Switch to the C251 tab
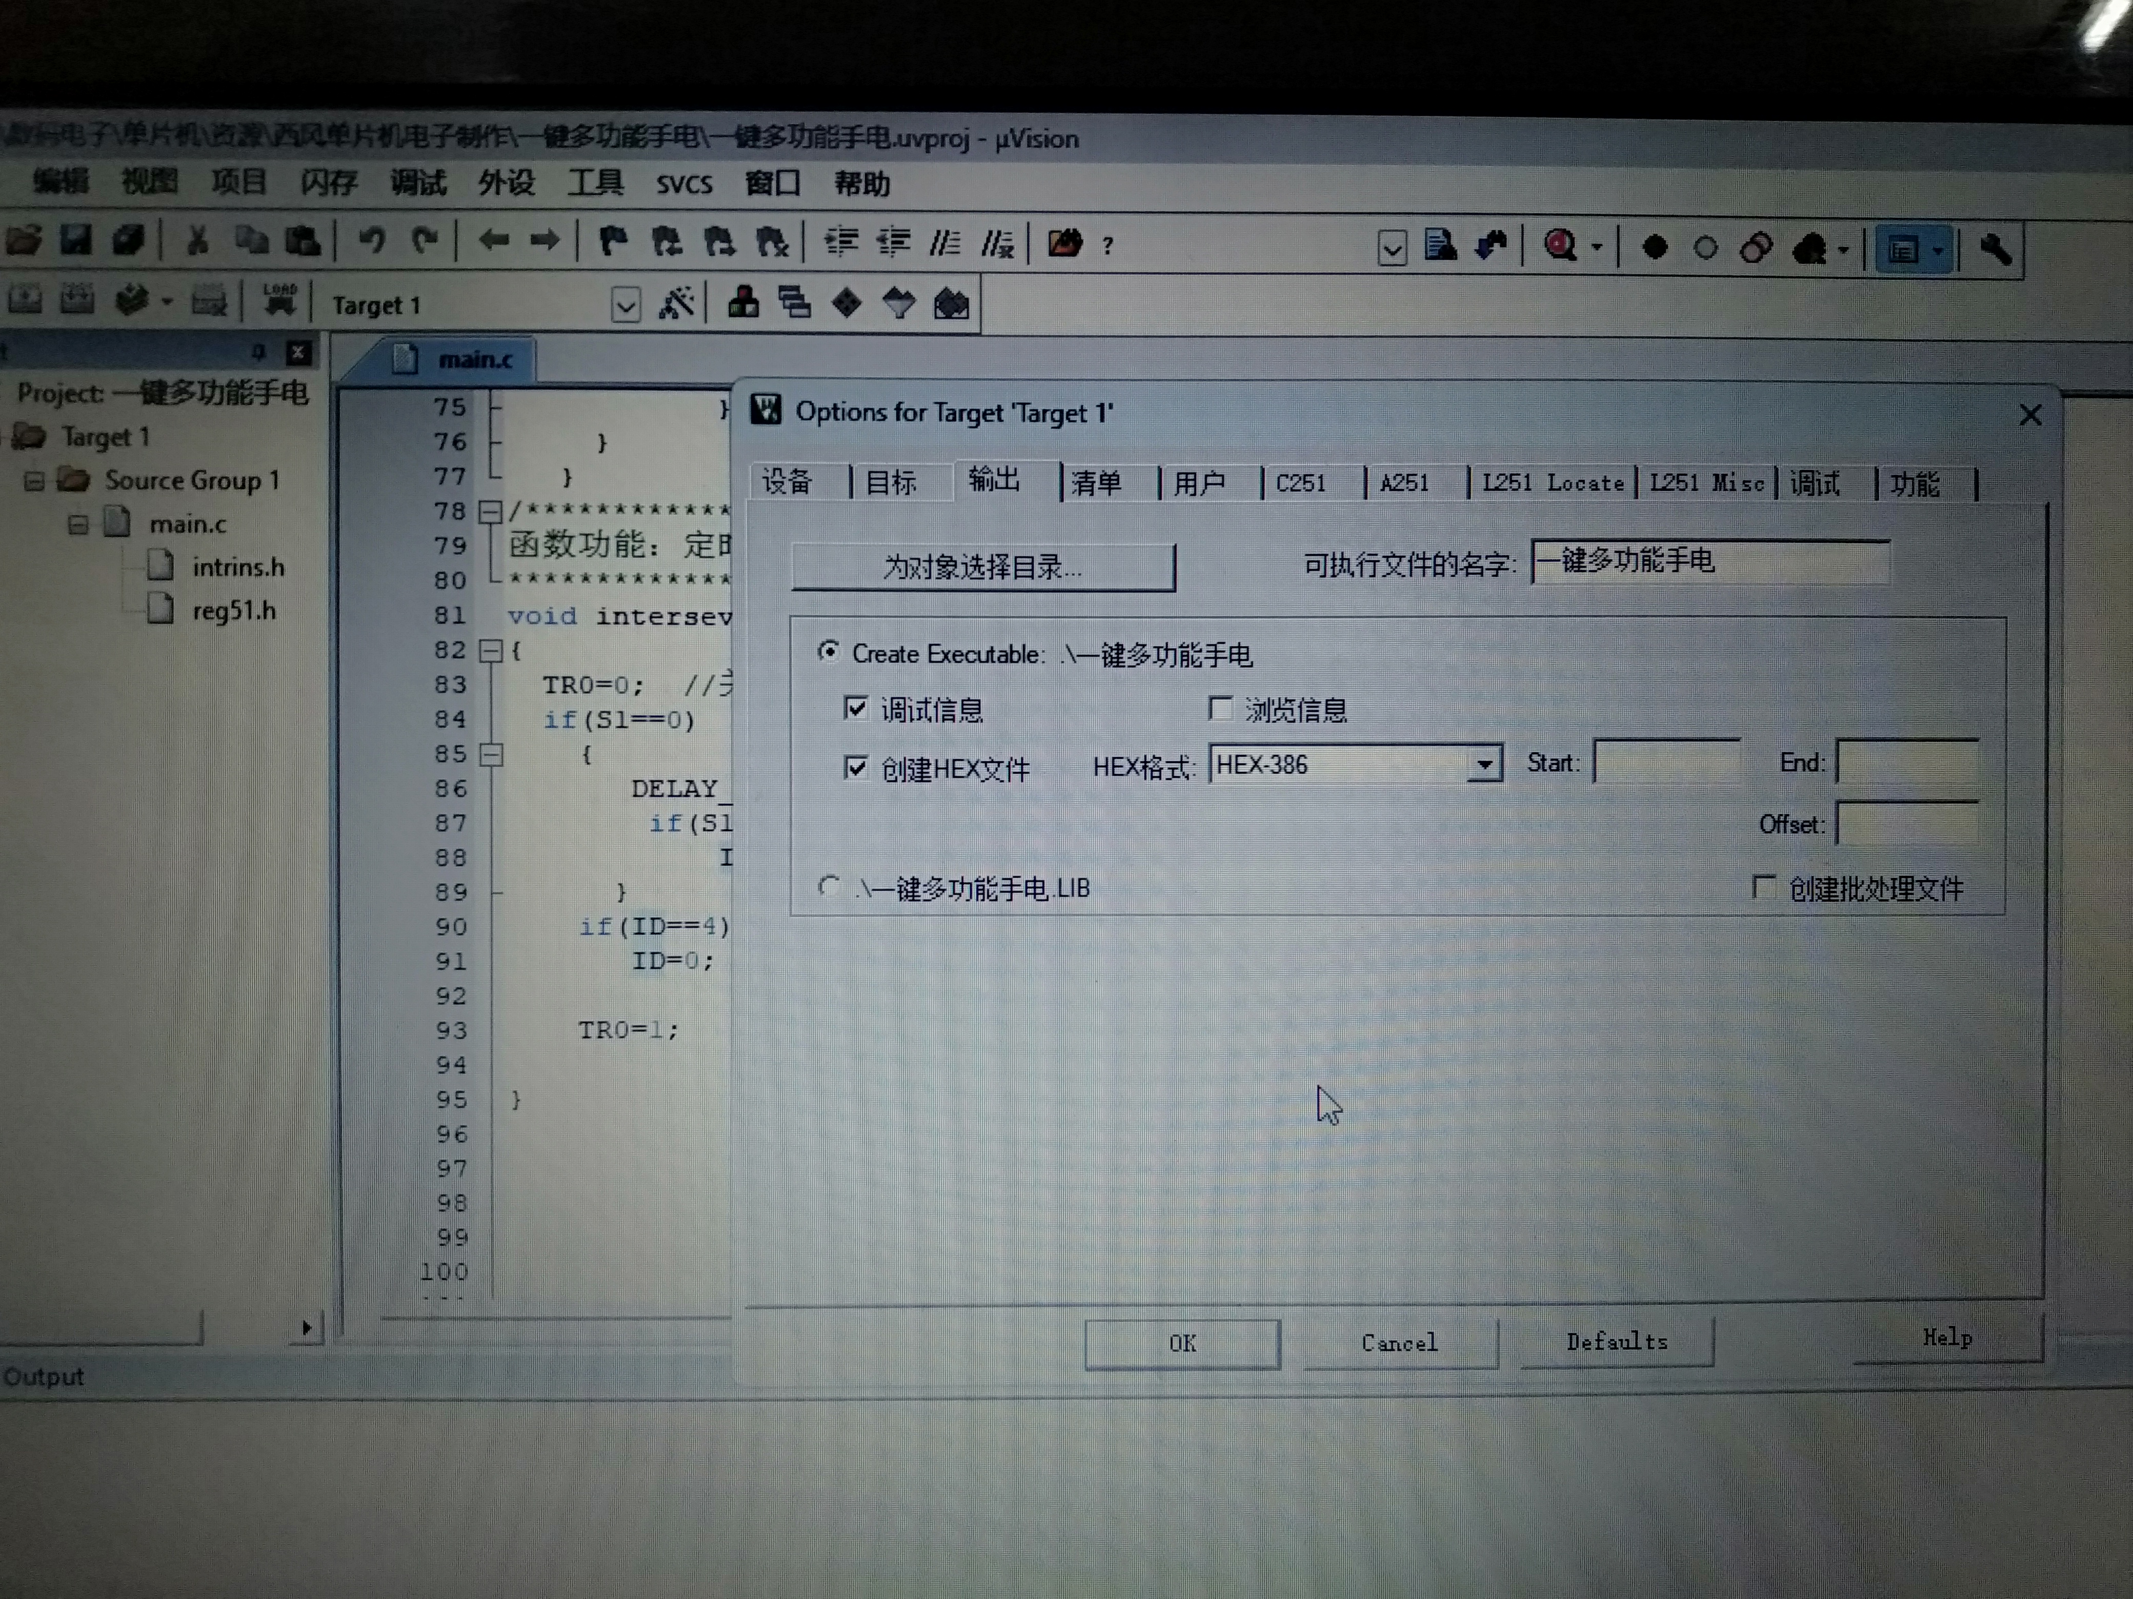The width and height of the screenshot is (2133, 1599). pos(1300,483)
